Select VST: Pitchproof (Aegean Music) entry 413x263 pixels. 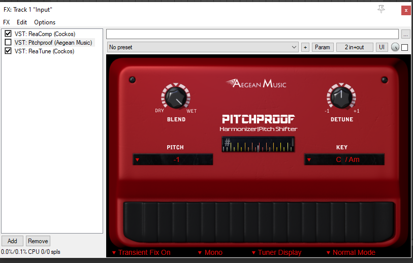(x=53, y=43)
